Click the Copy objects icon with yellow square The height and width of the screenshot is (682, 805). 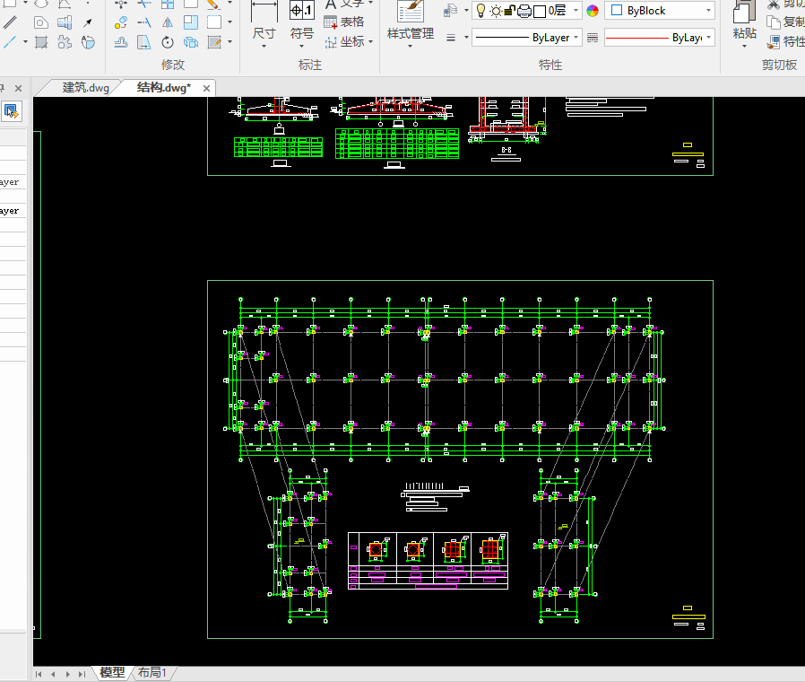click(x=121, y=22)
